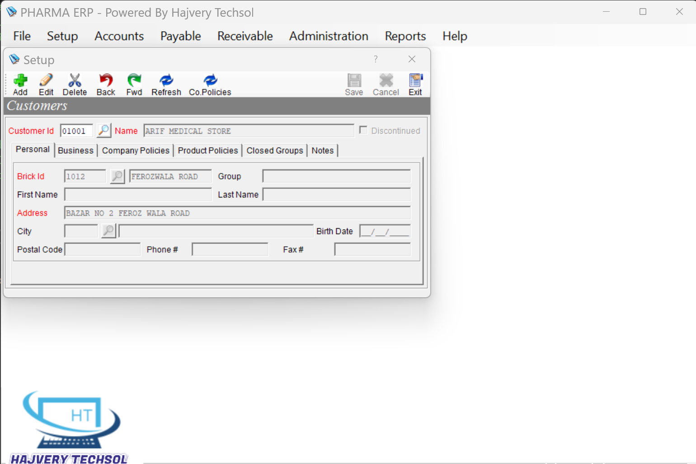696x464 pixels.
Task: Open the Receivable menu
Action: 245,36
